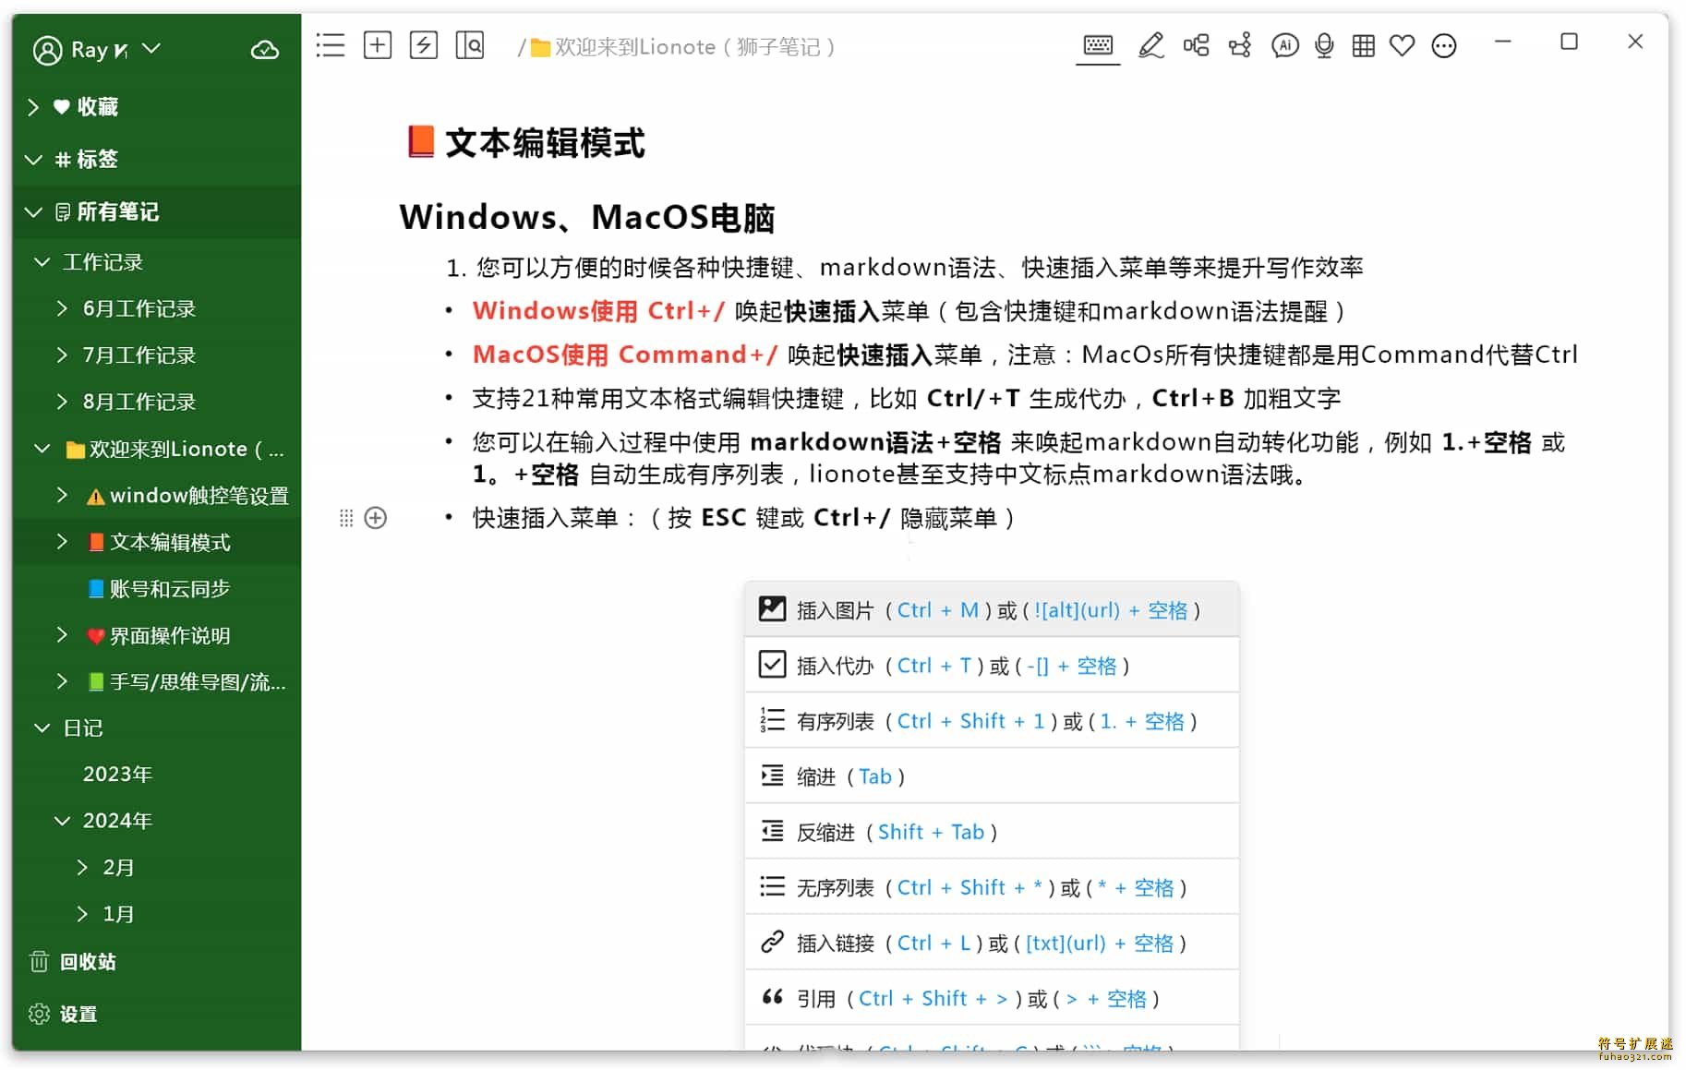Insert a table using grid icon

pos(1363,45)
